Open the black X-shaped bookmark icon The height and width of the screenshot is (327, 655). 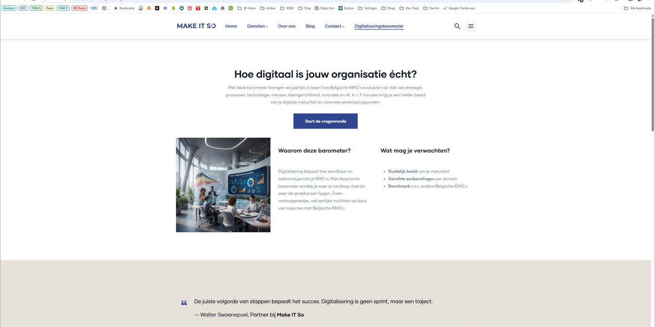206,8
